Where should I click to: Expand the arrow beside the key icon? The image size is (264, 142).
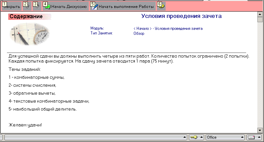pos(201,137)
